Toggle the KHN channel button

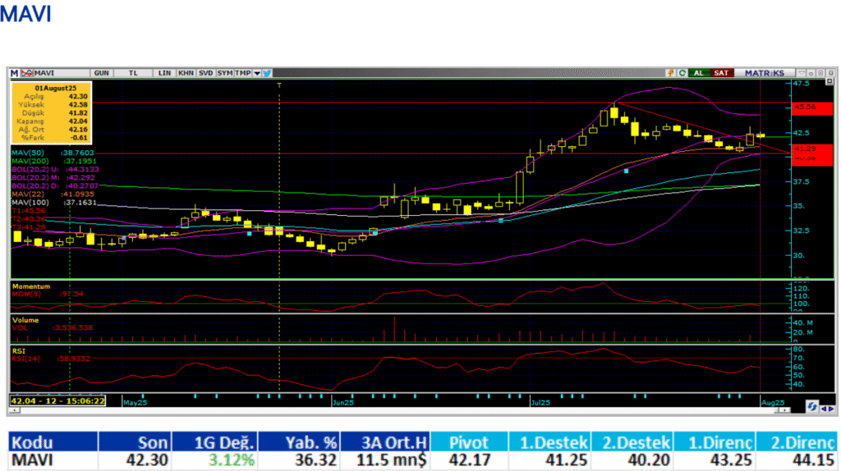coord(186,73)
